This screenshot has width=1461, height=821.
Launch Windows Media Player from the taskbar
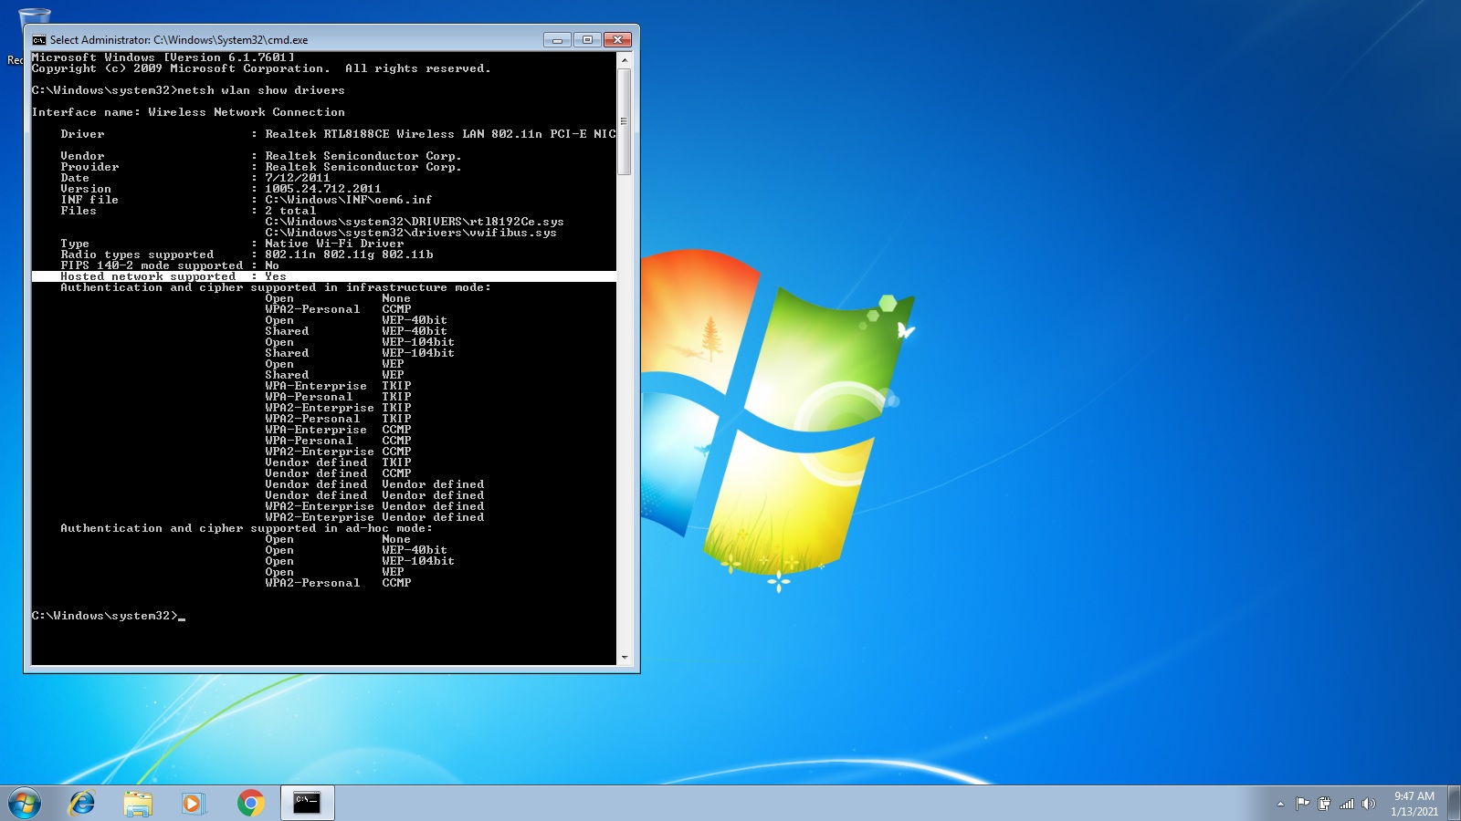193,803
